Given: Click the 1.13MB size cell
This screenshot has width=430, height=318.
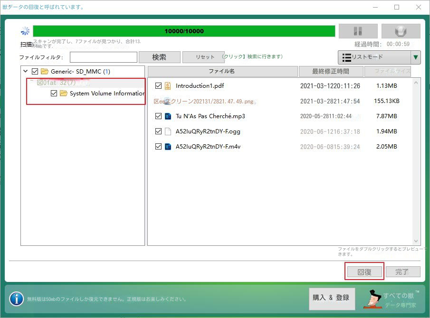Looking at the screenshot, I should [x=387, y=86].
